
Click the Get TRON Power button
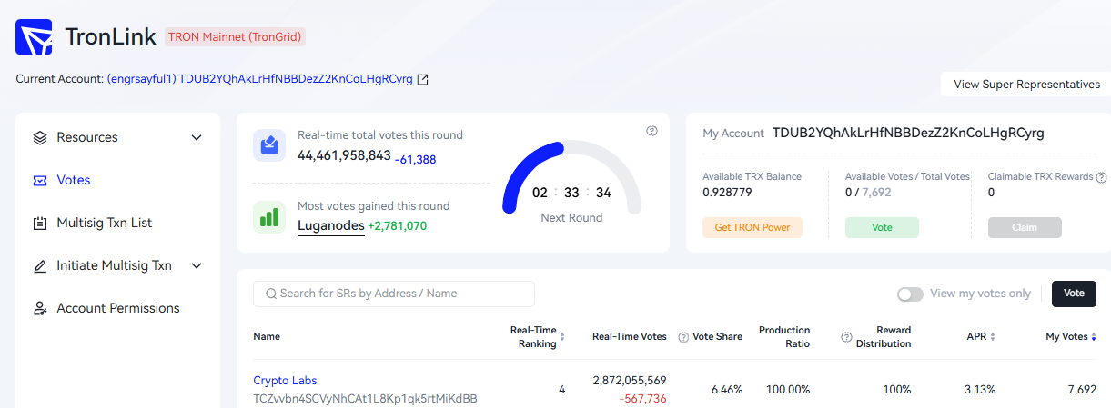point(752,227)
